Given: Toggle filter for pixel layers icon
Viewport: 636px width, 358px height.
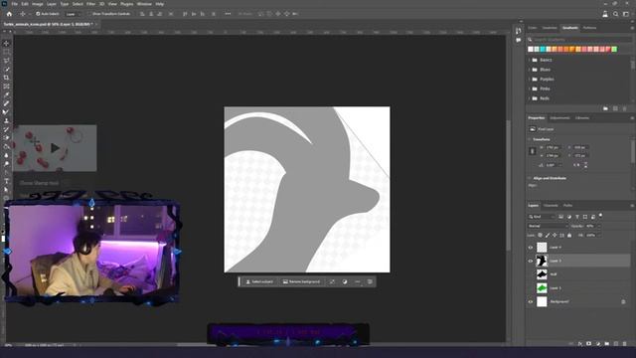Looking at the screenshot, I should point(560,217).
